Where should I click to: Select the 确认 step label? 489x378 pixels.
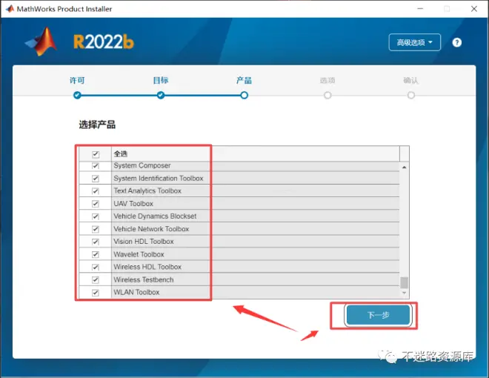[x=410, y=81]
